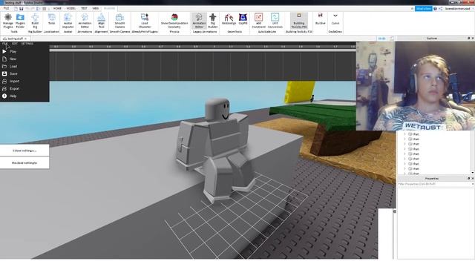The height and width of the screenshot is (267, 475).
Task: Toggle the Smooth Camera plugin
Action: coord(119,21)
